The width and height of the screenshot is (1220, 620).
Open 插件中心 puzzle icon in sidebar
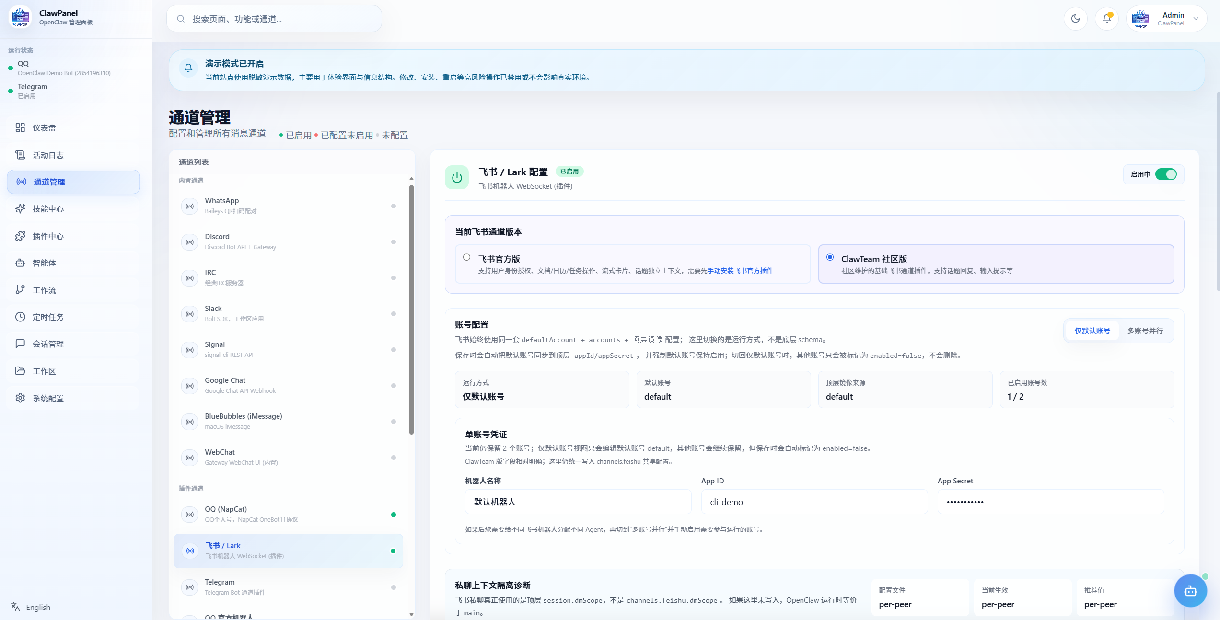[20, 236]
